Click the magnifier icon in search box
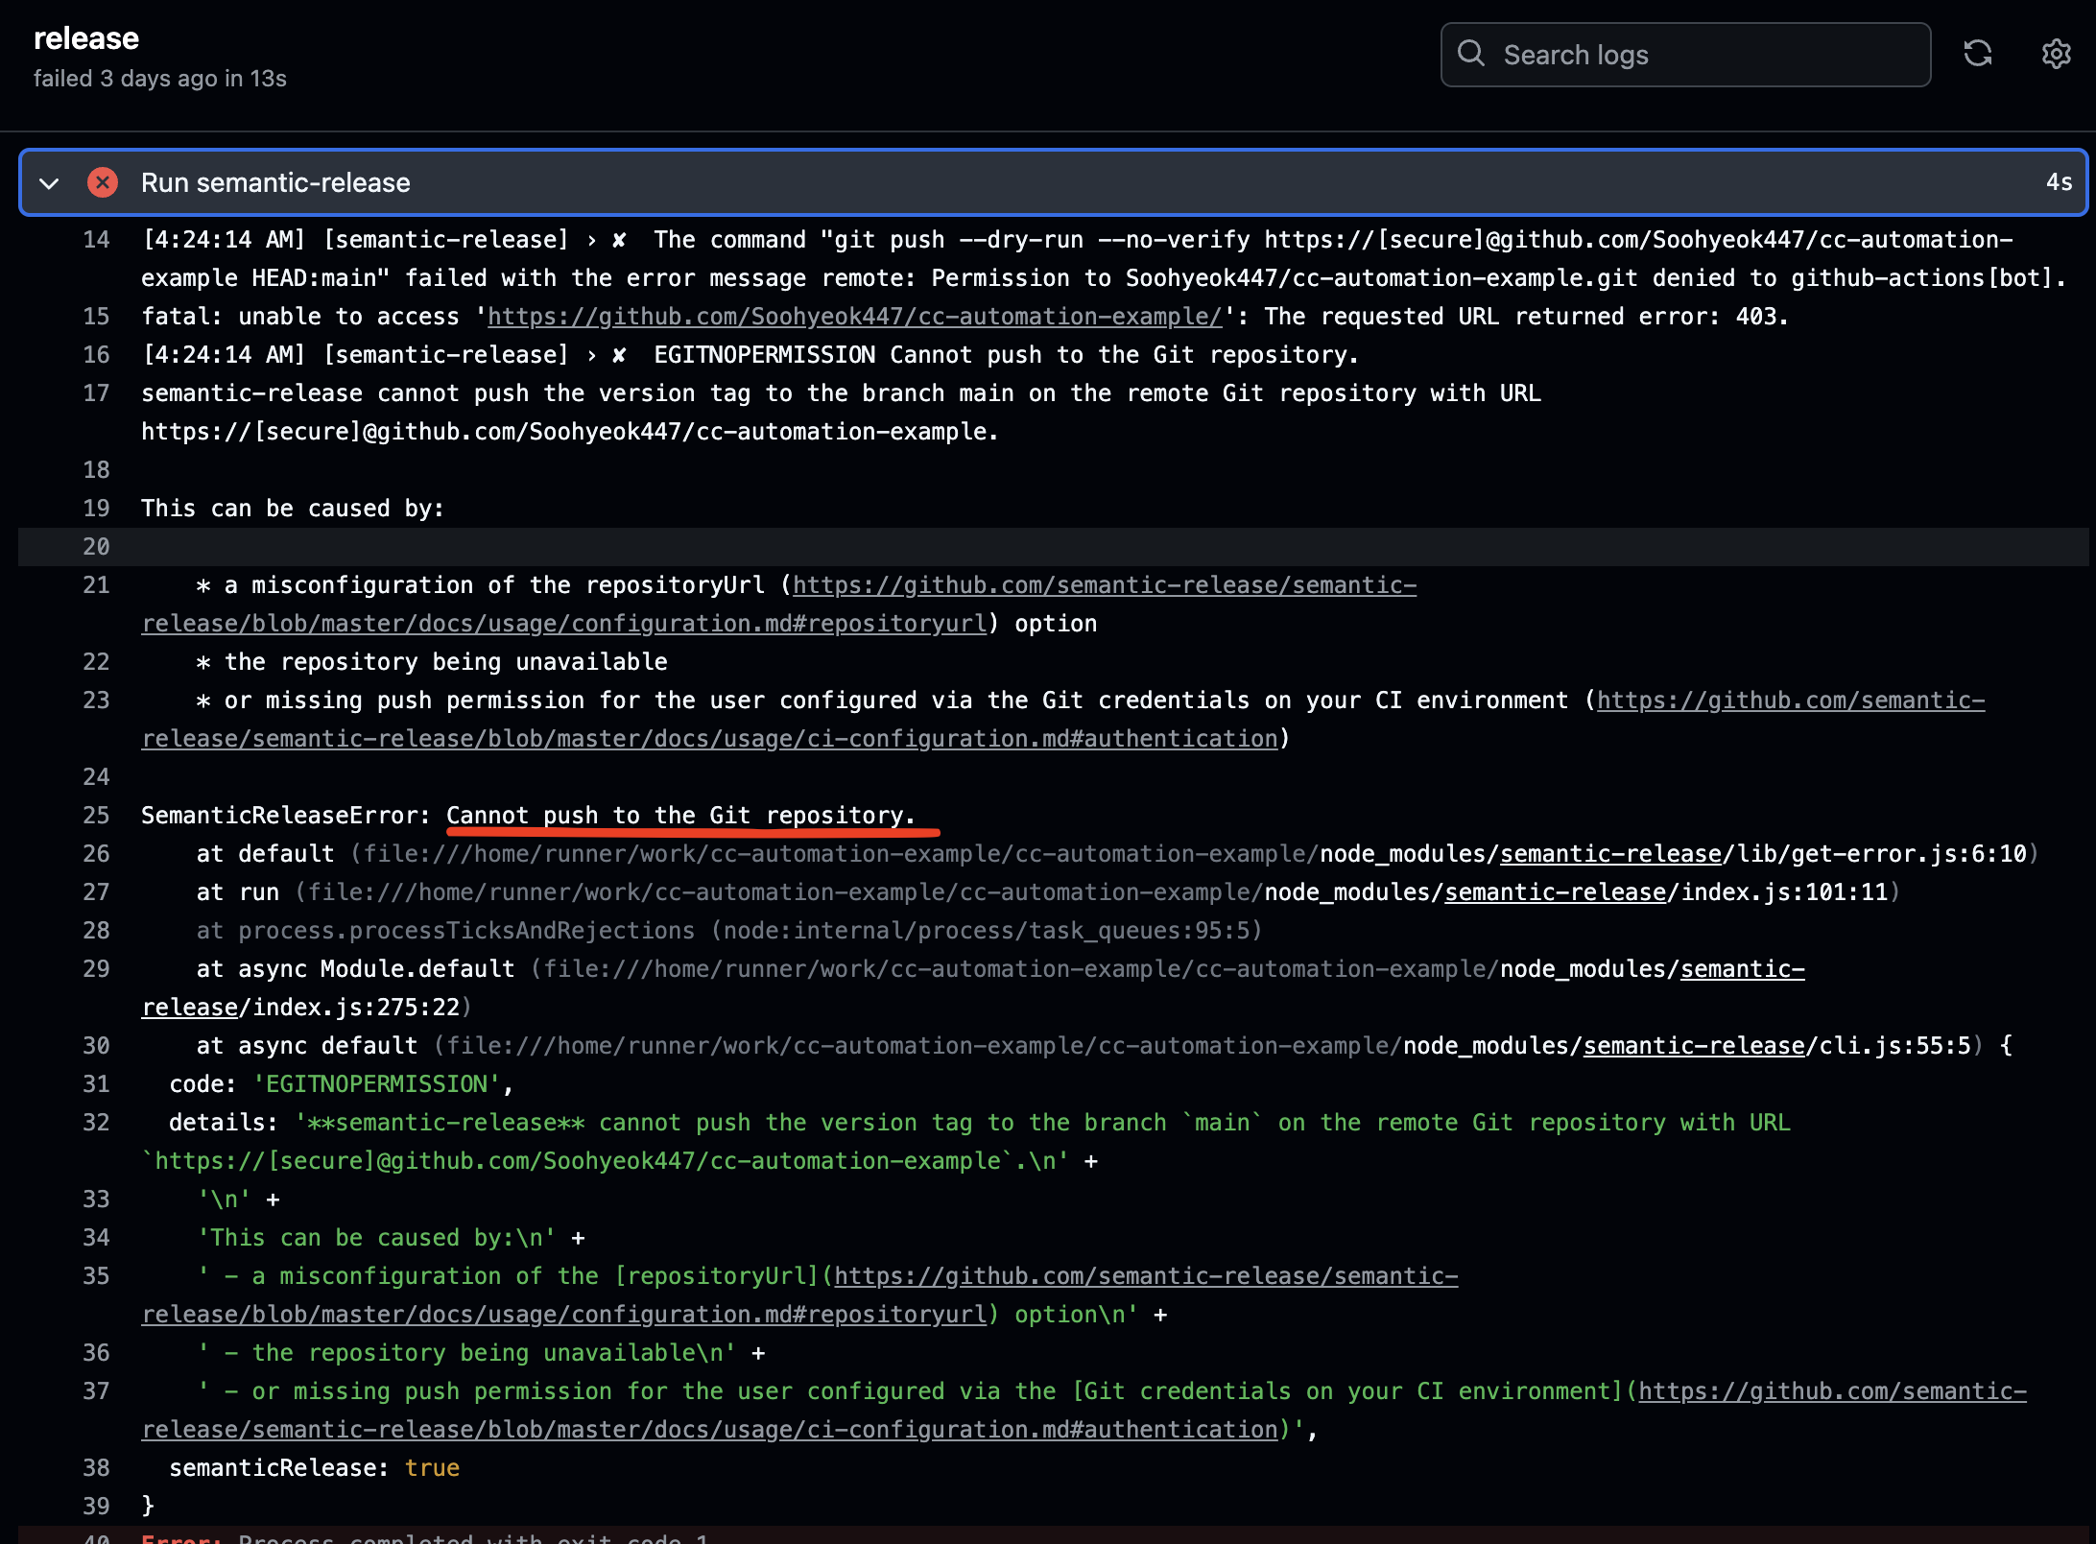2096x1544 pixels. point(1470,54)
